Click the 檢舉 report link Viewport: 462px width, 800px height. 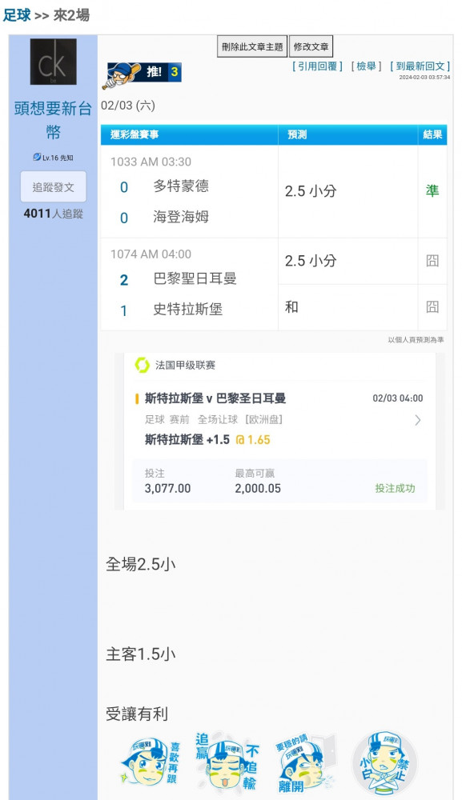366,66
